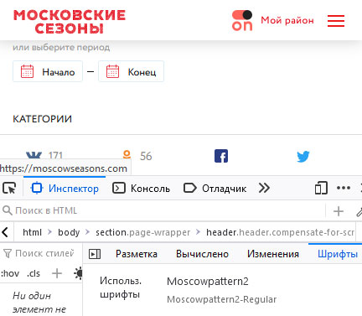This screenshot has width=362, height=316.
Task: Add a new style rule
Action: tap(57, 273)
